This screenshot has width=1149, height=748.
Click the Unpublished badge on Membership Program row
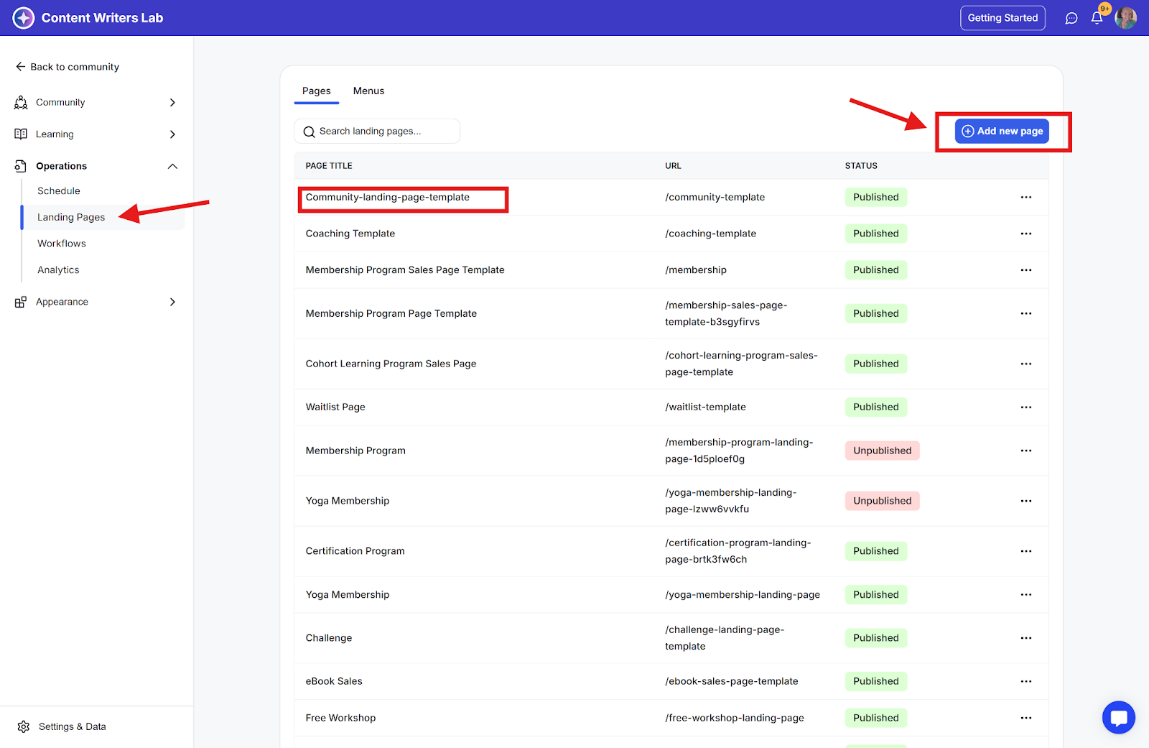pyautogui.click(x=882, y=451)
